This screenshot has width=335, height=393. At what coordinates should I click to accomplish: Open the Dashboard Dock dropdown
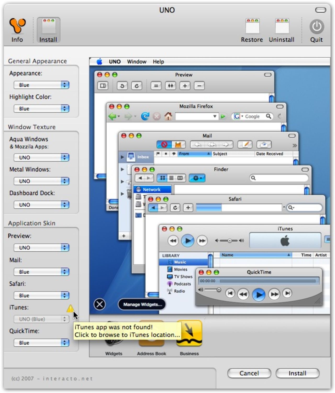click(41, 205)
